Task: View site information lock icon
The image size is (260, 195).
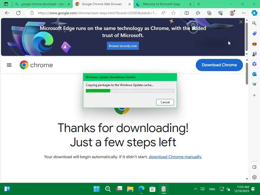Action: [x=32, y=13]
